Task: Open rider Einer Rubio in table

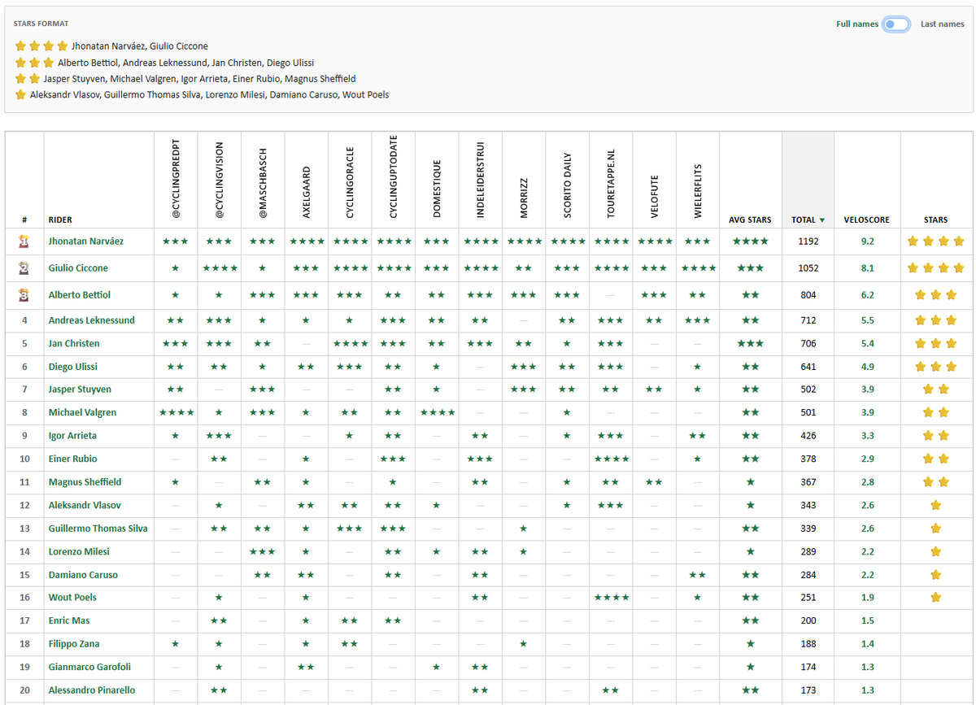Action: tap(72, 459)
